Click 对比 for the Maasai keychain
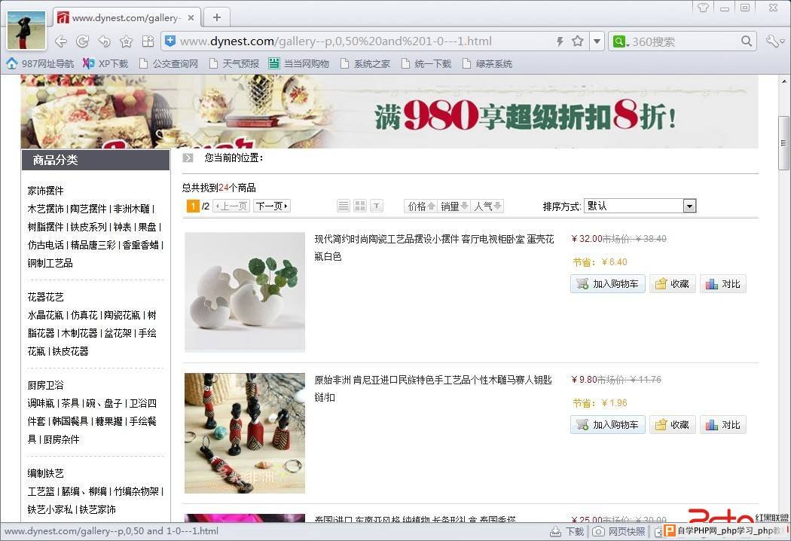 click(723, 424)
